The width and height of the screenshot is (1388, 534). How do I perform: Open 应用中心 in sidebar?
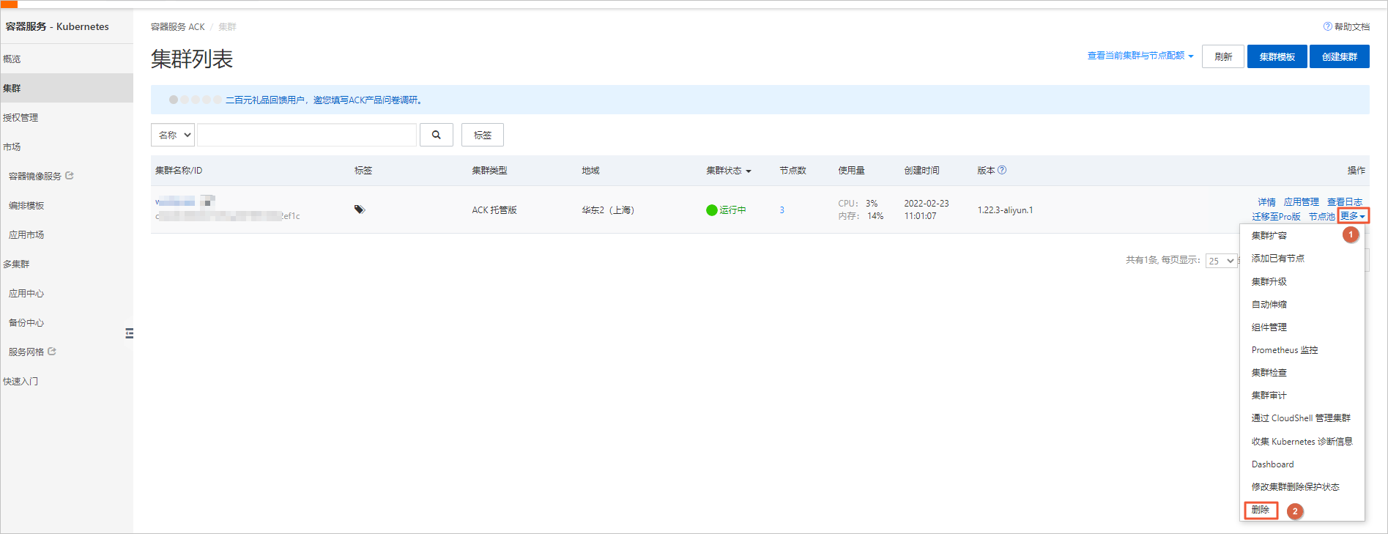pos(26,293)
